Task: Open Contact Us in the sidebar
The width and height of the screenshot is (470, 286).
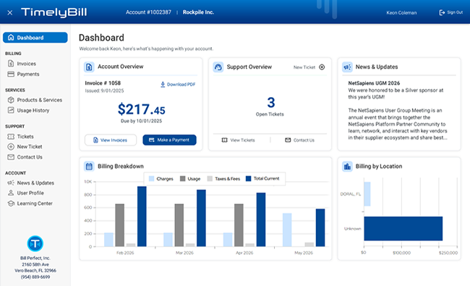Action: (x=30, y=157)
